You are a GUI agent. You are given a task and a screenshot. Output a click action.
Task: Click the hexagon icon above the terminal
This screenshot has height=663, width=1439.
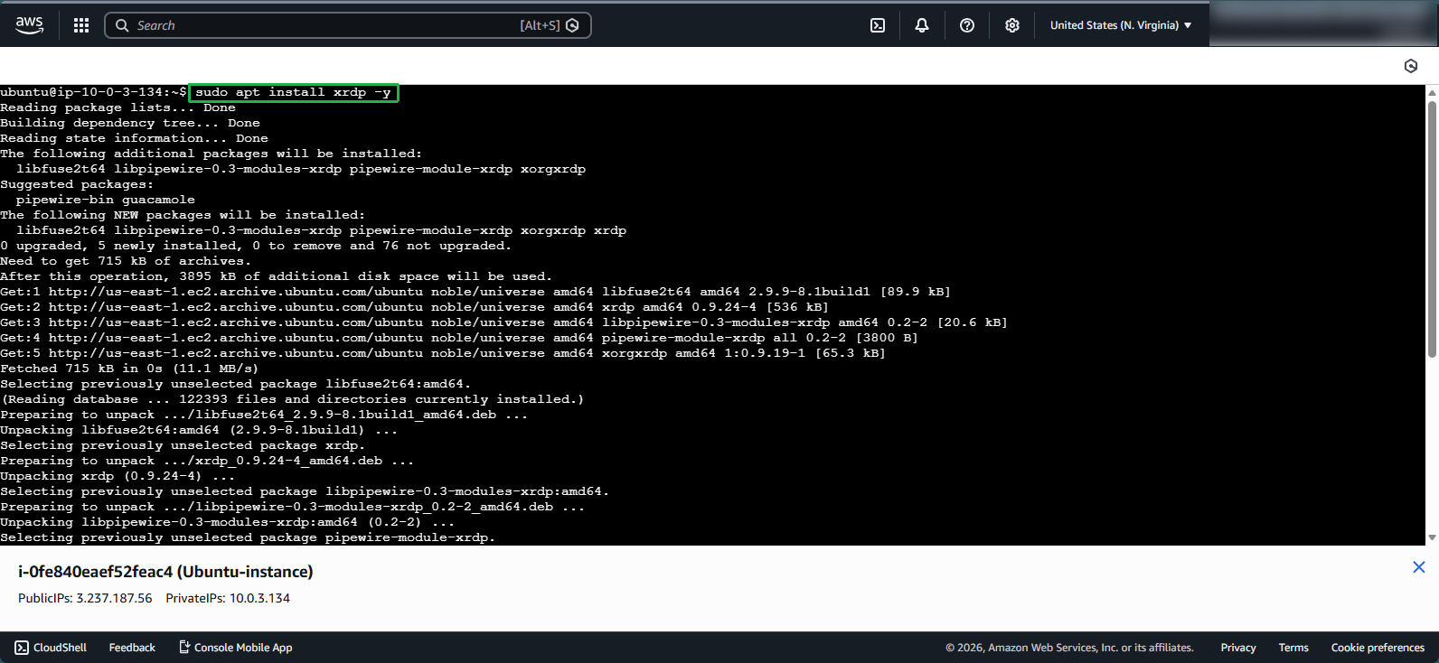[x=1411, y=66]
